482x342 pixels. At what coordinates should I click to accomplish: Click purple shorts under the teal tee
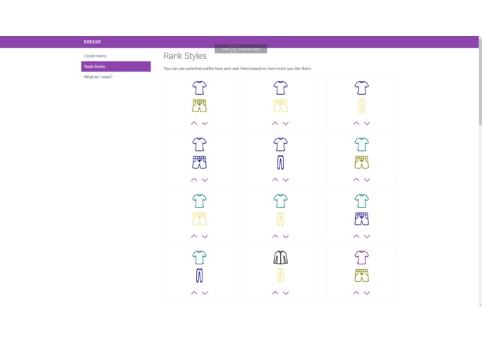[x=362, y=219]
